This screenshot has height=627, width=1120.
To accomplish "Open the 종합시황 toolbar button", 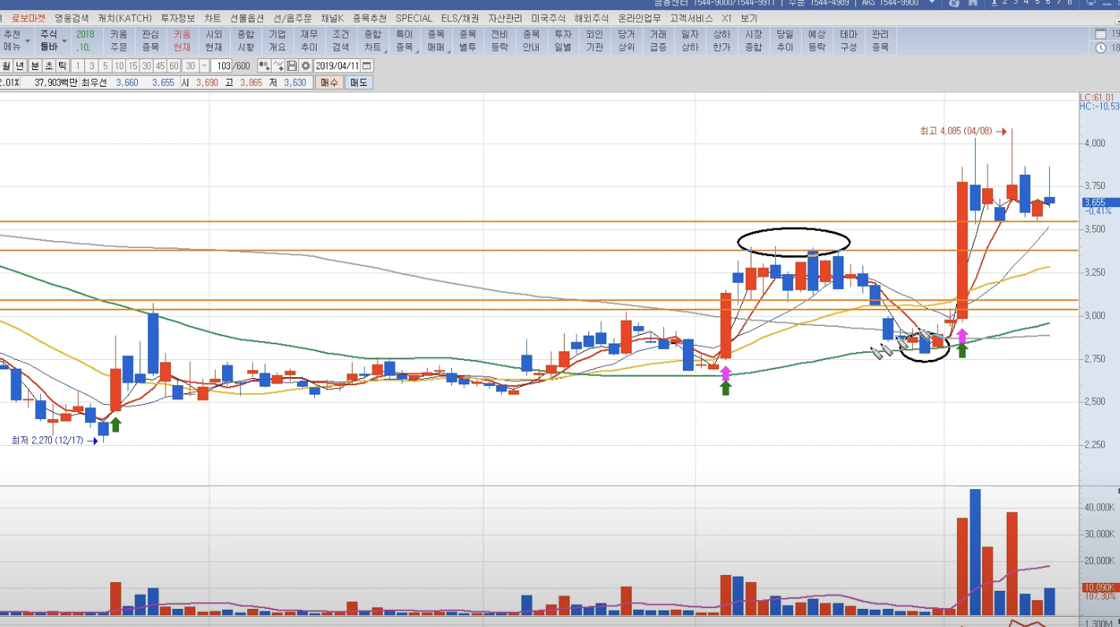I will point(246,41).
